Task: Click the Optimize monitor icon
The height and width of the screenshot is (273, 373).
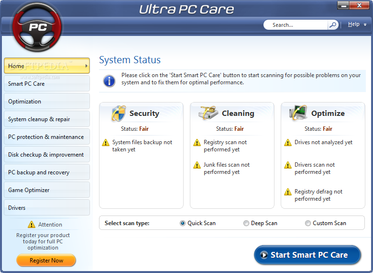Action: coord(298,113)
